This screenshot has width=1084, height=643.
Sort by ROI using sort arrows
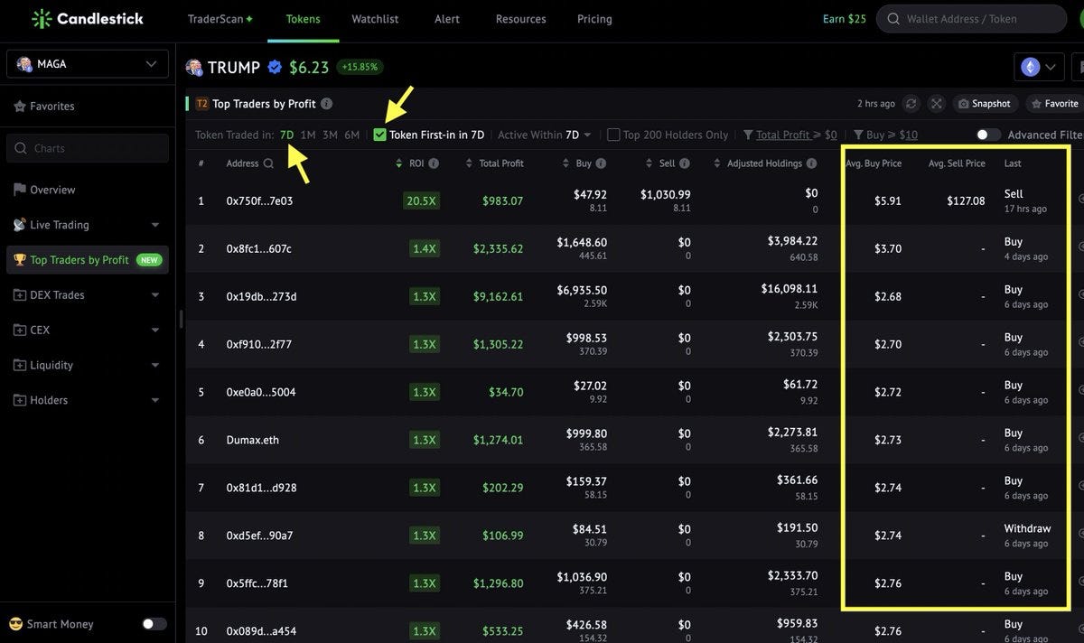point(399,163)
